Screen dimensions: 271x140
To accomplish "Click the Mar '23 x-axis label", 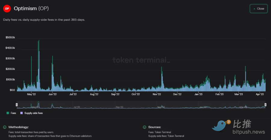I will pos(239,94).
